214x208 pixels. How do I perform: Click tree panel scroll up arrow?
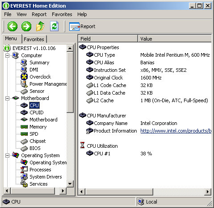coord(70,48)
